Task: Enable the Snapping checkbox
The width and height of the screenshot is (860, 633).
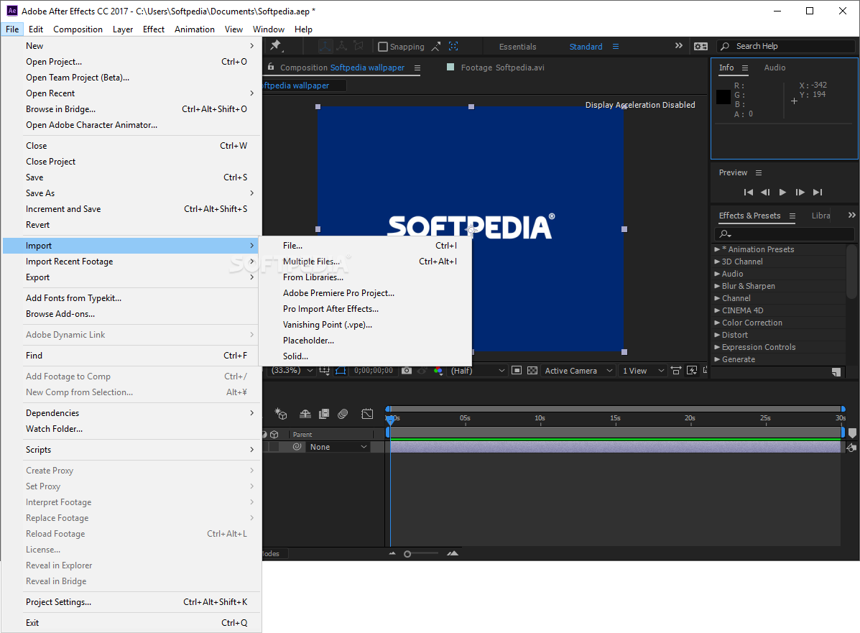Action: tap(383, 47)
